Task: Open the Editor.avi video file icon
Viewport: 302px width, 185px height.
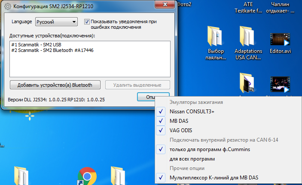Action: coord(280,43)
